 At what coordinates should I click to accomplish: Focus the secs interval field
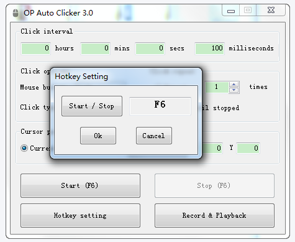tap(150, 49)
